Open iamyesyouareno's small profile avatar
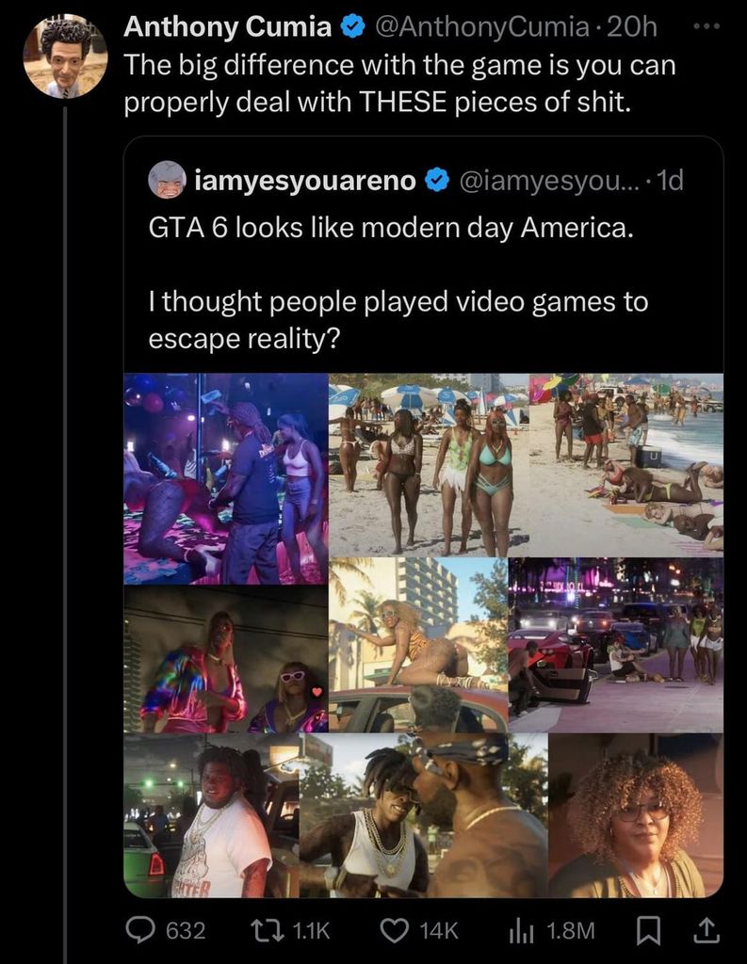Viewport: 747px width, 964px height. [x=167, y=180]
